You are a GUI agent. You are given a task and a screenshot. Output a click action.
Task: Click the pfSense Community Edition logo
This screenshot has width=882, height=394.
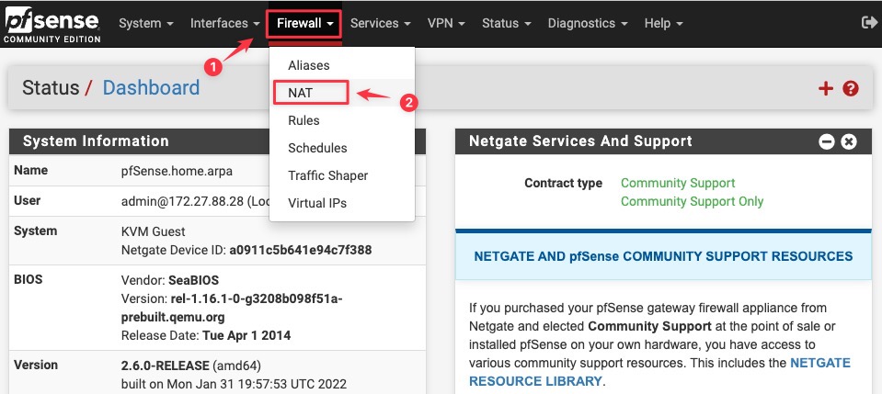(x=52, y=26)
